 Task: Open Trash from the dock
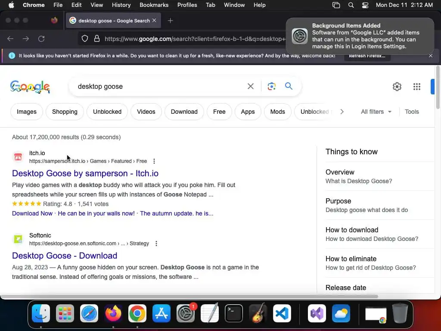point(400,313)
